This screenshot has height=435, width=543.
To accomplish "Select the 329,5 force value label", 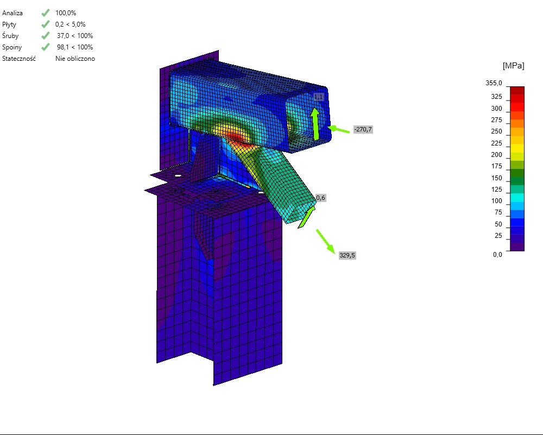I will 347,255.
